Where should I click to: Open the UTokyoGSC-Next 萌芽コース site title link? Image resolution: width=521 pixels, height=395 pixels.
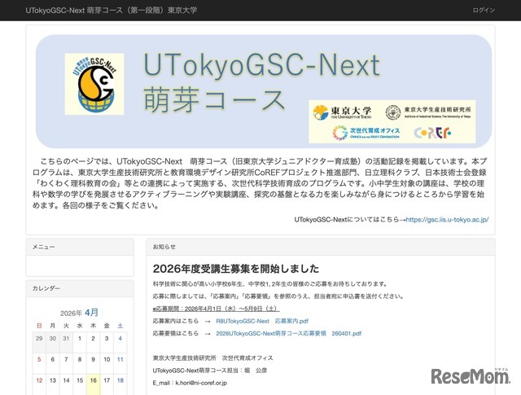(x=112, y=10)
